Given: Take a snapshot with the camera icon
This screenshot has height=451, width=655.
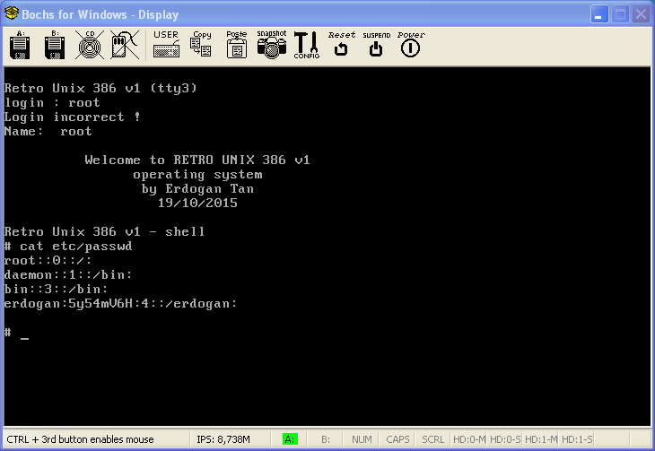Looking at the screenshot, I should click(x=271, y=45).
